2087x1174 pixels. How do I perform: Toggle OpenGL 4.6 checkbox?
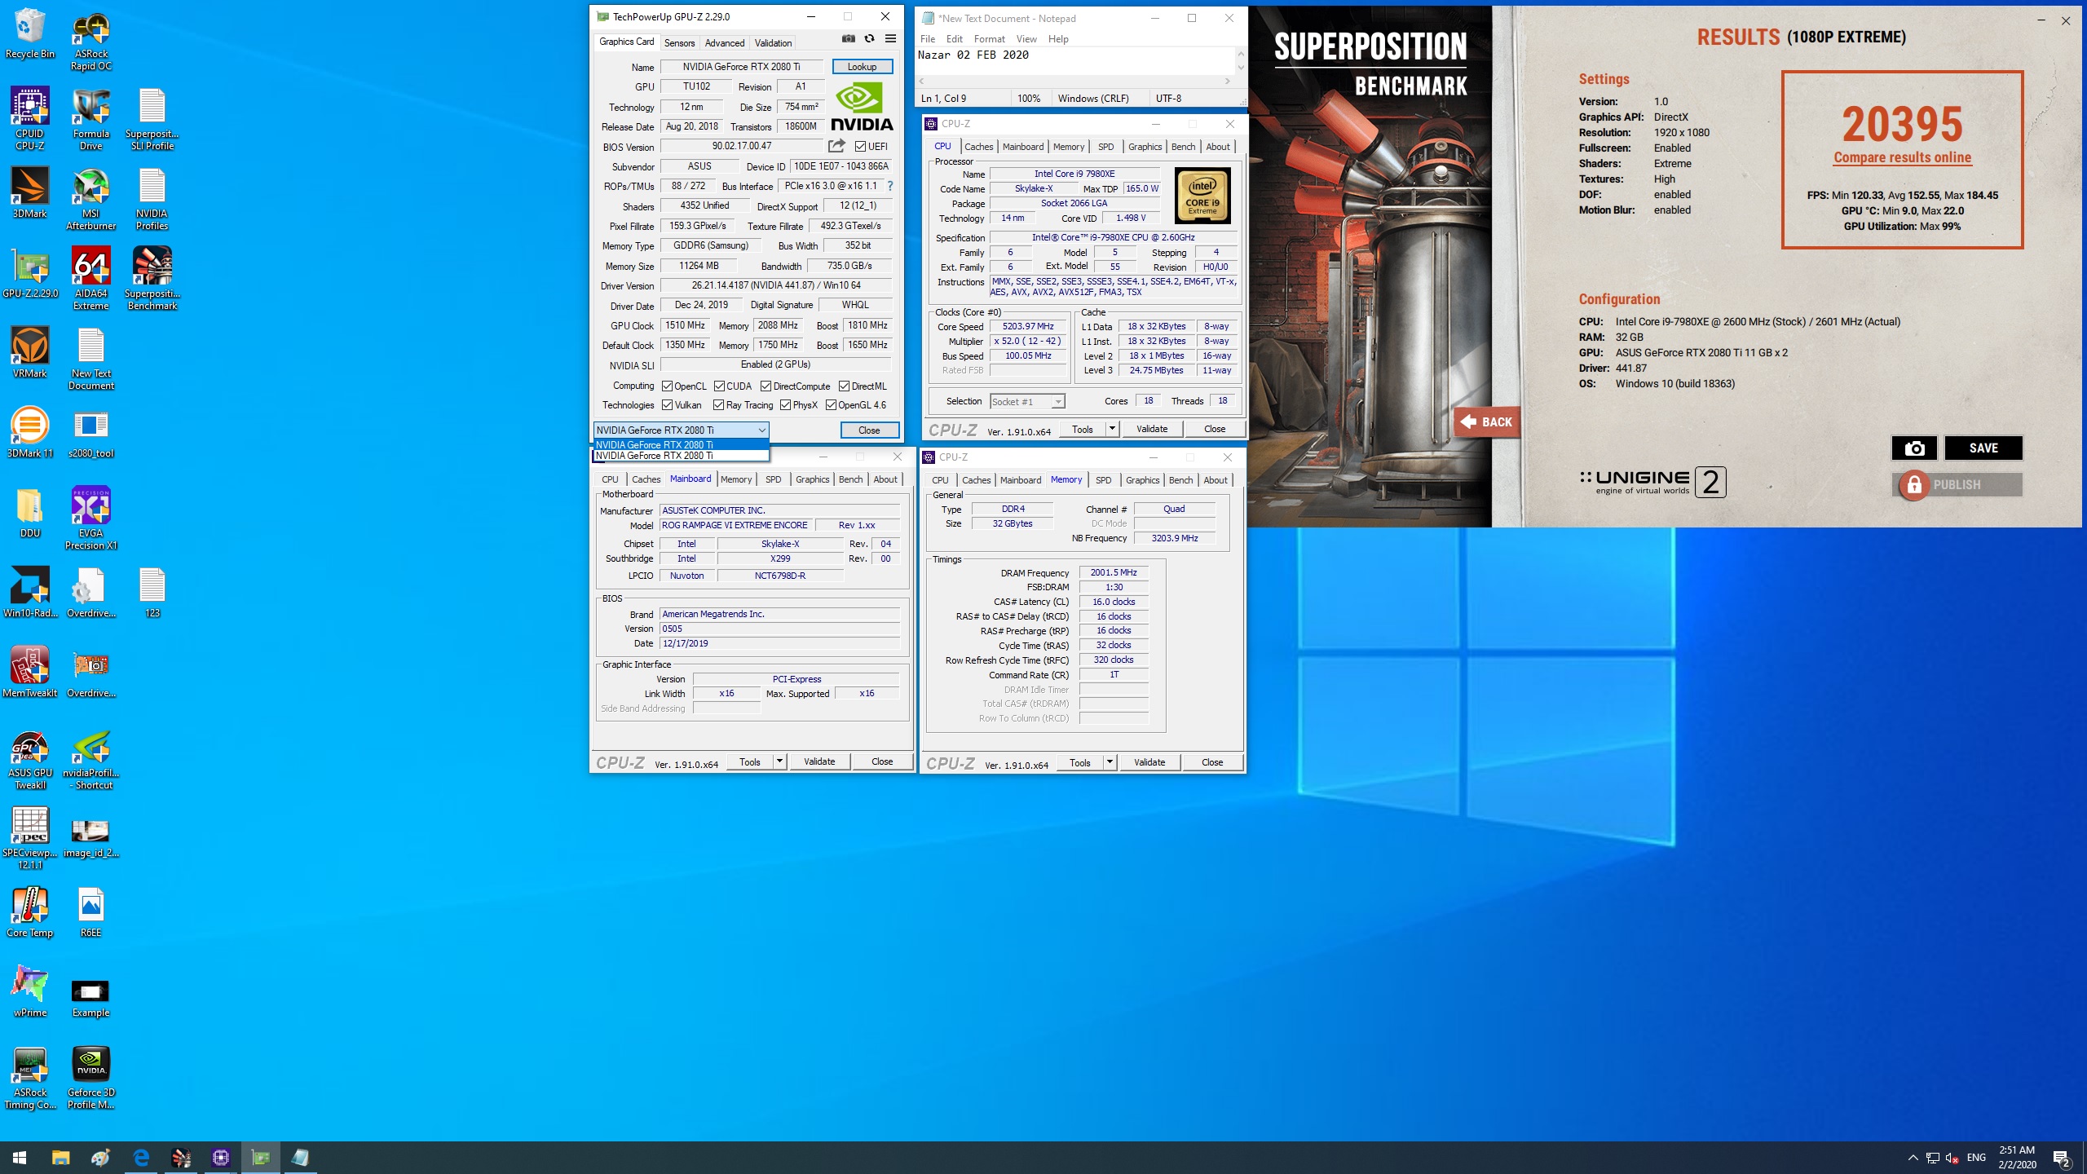831,405
